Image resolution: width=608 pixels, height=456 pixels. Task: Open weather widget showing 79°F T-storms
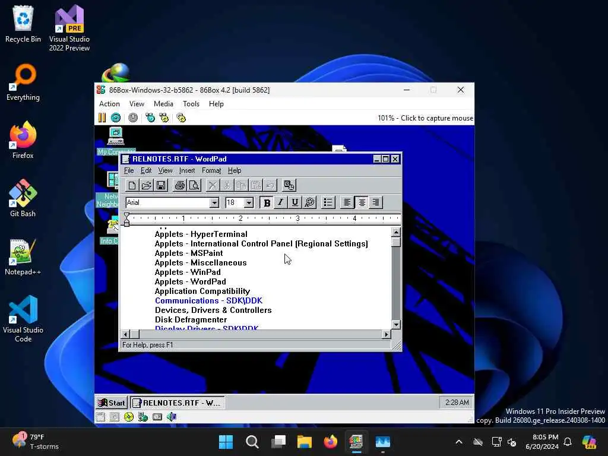(36, 442)
